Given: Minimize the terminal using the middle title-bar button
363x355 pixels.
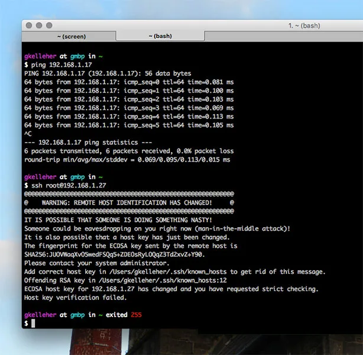Looking at the screenshot, I should pyautogui.click(x=39, y=25).
